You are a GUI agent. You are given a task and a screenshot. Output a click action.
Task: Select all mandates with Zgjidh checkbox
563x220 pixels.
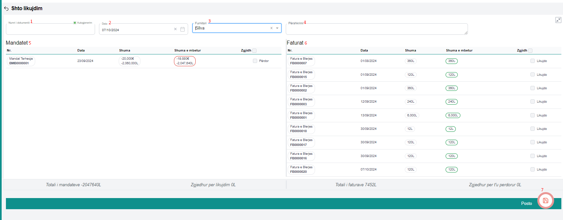pyautogui.click(x=254, y=50)
